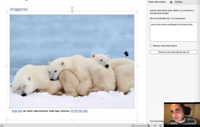Toggle Concentración focus mode in status bar
Image resolution: width=200 pixels, height=127 pixels.
point(139,125)
